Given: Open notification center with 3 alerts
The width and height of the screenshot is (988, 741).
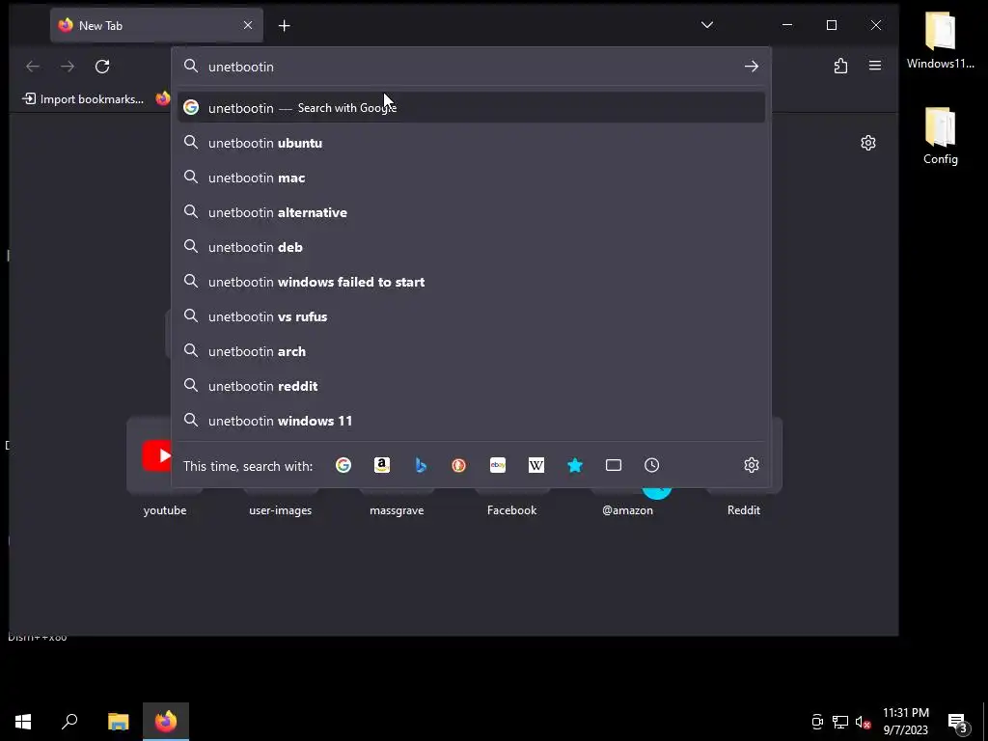Looking at the screenshot, I should pyautogui.click(x=958, y=722).
